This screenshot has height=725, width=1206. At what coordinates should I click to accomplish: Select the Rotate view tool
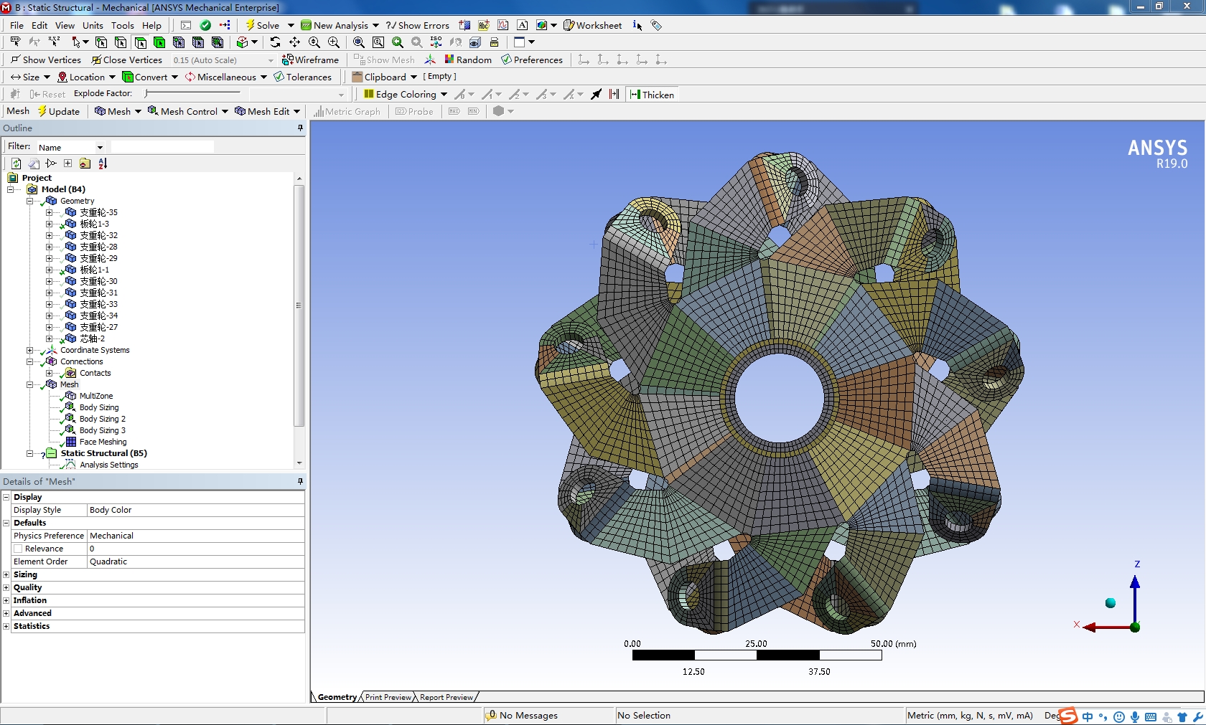[275, 42]
